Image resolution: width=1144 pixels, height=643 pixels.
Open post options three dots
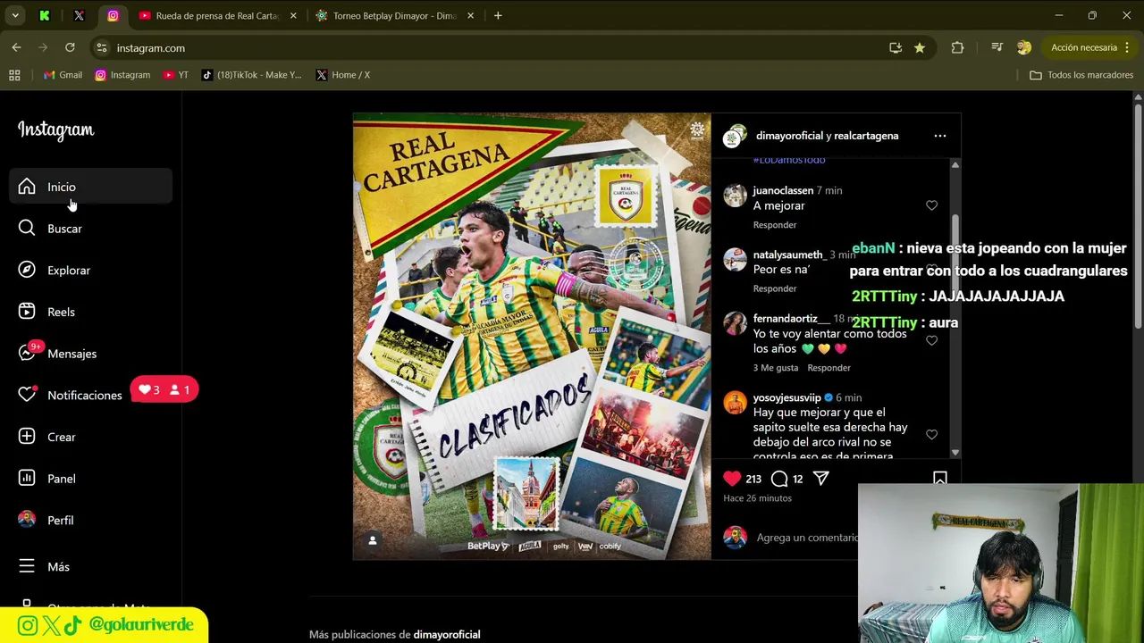[939, 136]
